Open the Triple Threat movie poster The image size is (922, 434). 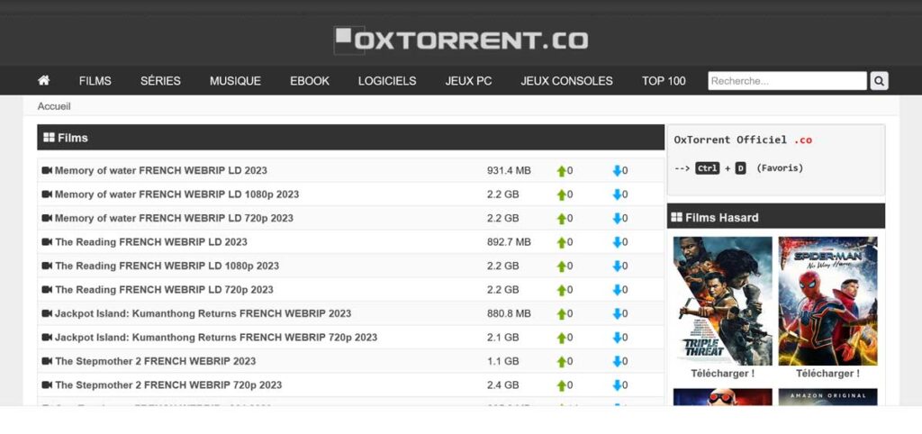click(x=723, y=301)
